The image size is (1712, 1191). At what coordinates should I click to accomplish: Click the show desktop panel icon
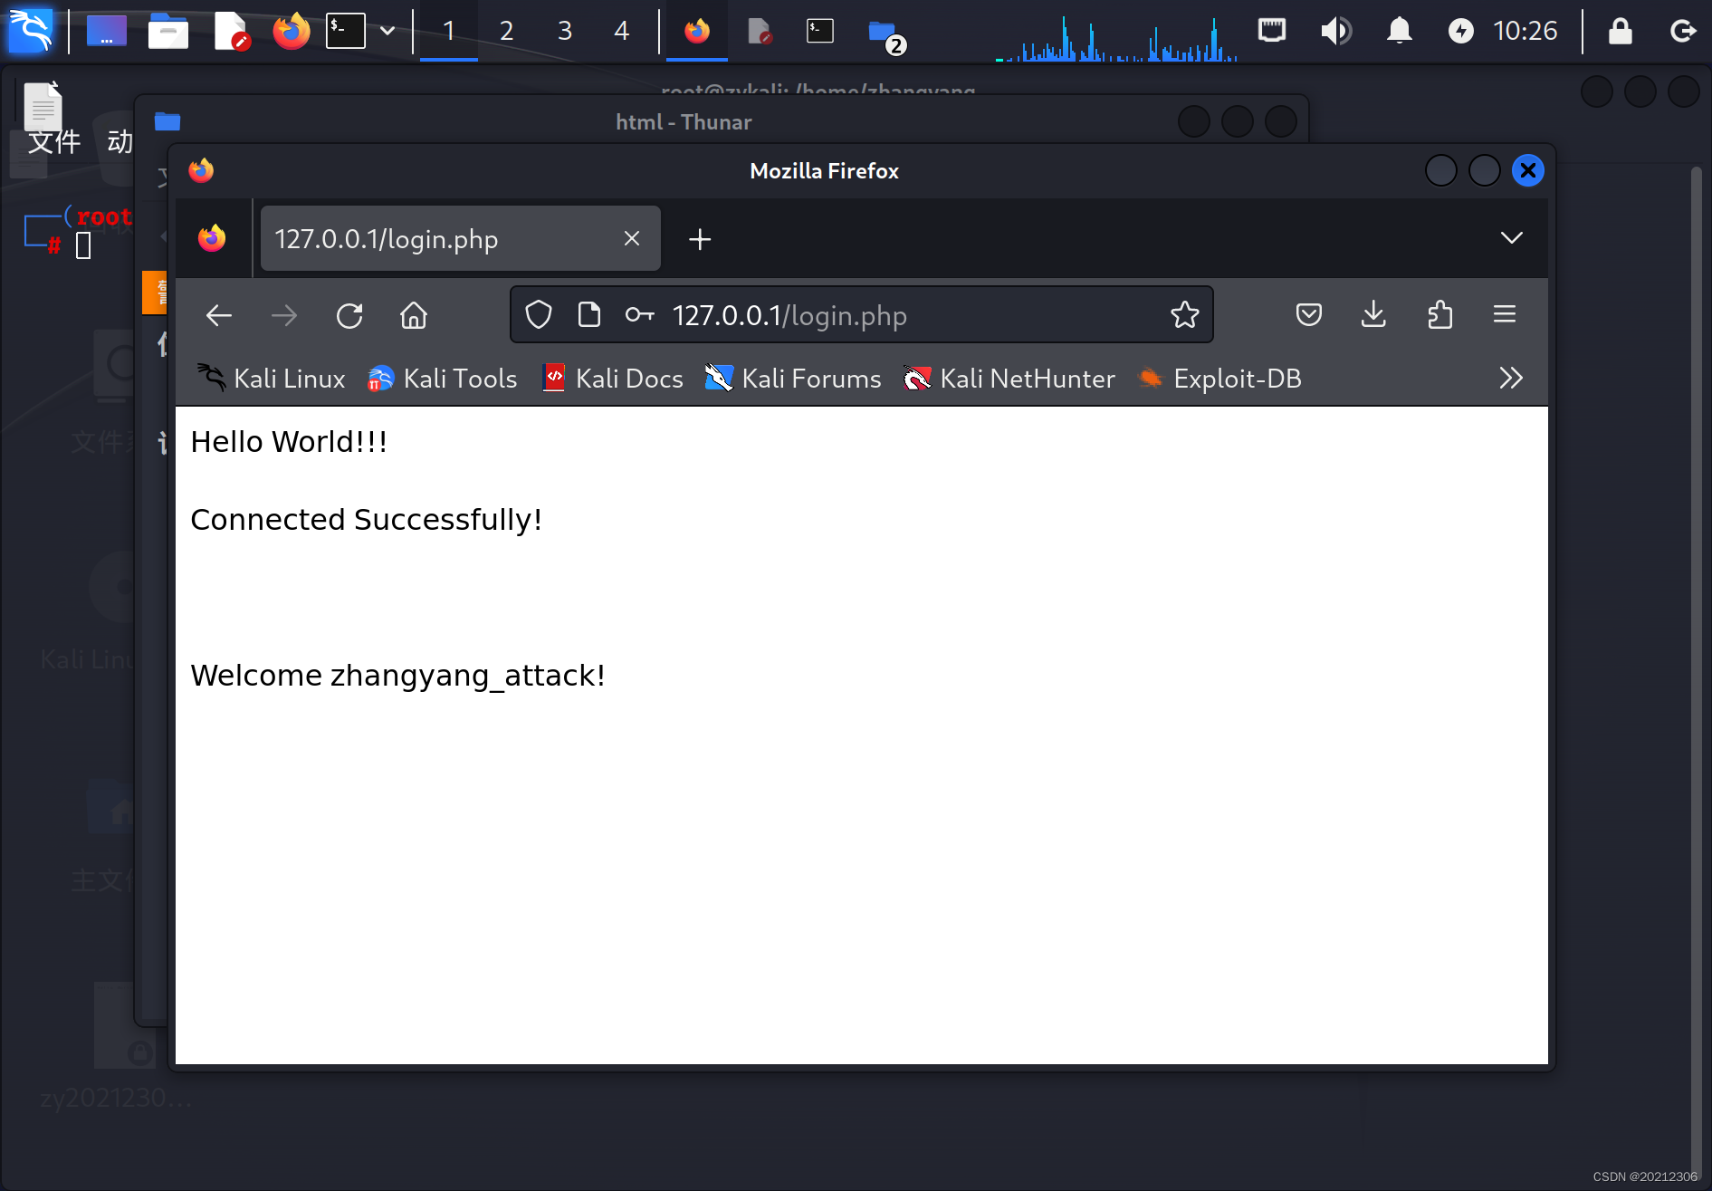[x=106, y=31]
